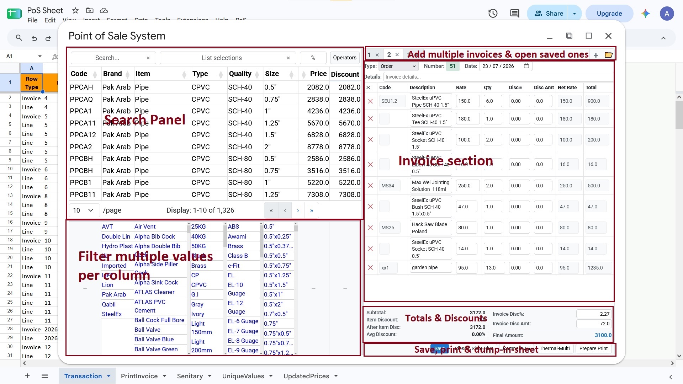
Task: Open PrintInvoice sheet tab menu arrow
Action: coord(164,376)
